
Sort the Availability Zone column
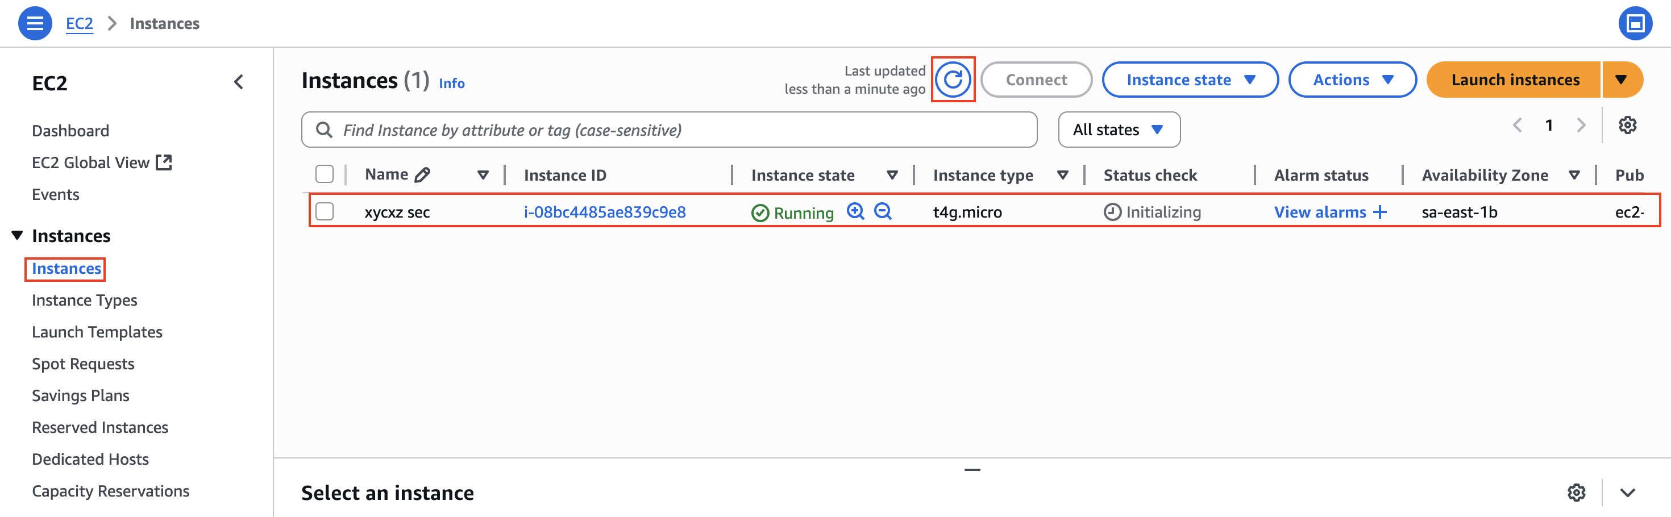[1575, 174]
